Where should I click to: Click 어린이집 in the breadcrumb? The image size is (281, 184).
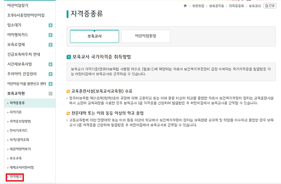click(x=198, y=6)
